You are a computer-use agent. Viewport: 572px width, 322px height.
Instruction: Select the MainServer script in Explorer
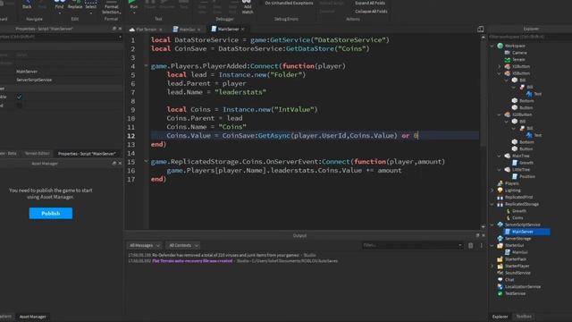point(522,232)
